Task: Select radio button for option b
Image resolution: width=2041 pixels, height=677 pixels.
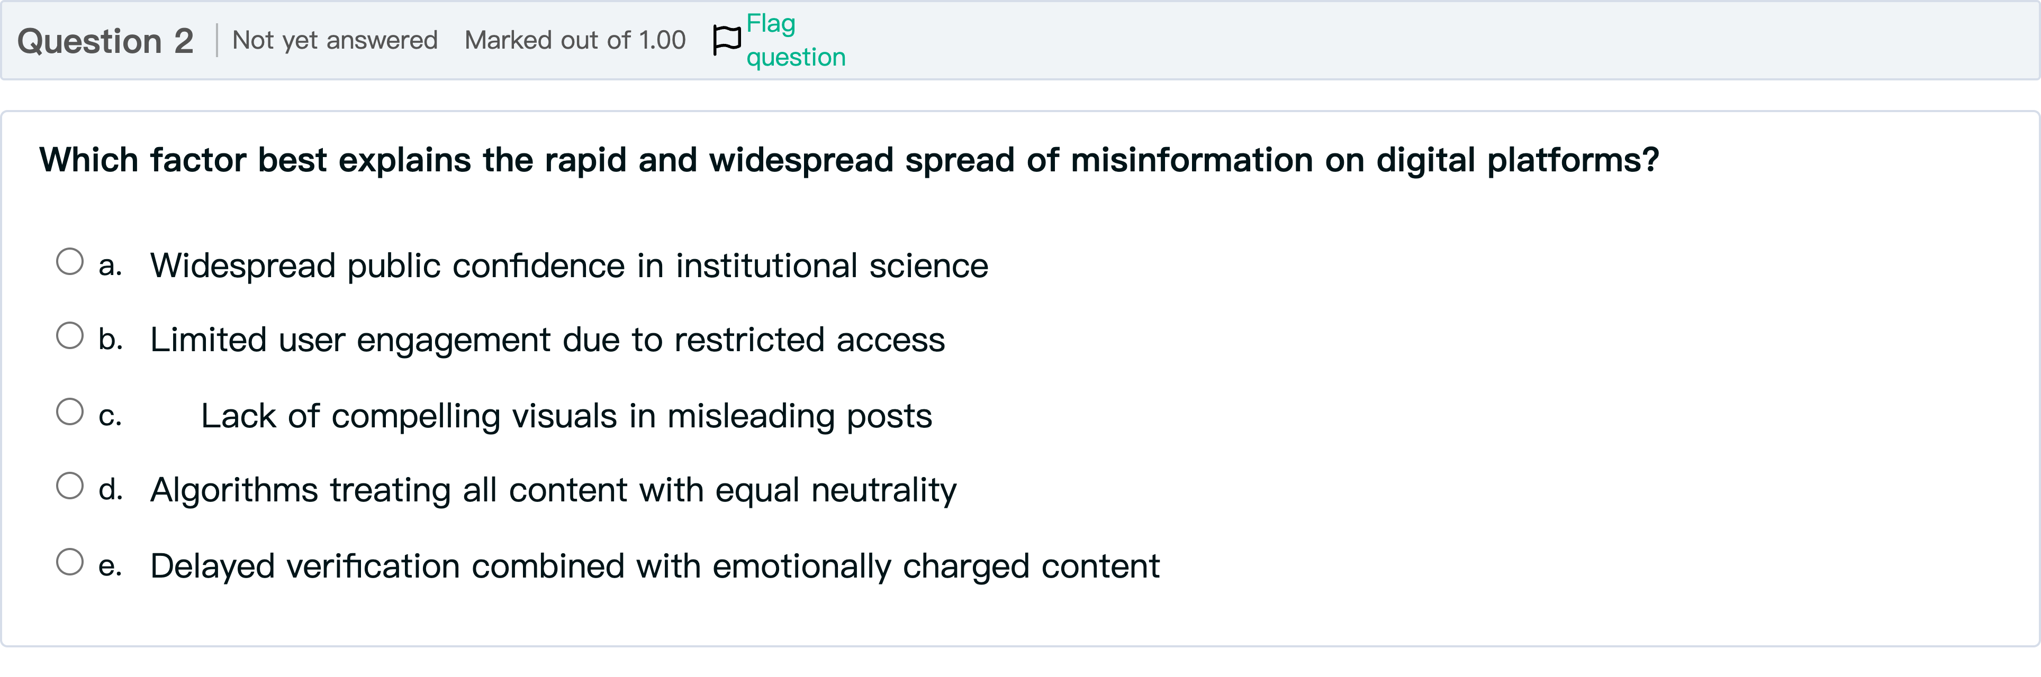Action: 70,336
